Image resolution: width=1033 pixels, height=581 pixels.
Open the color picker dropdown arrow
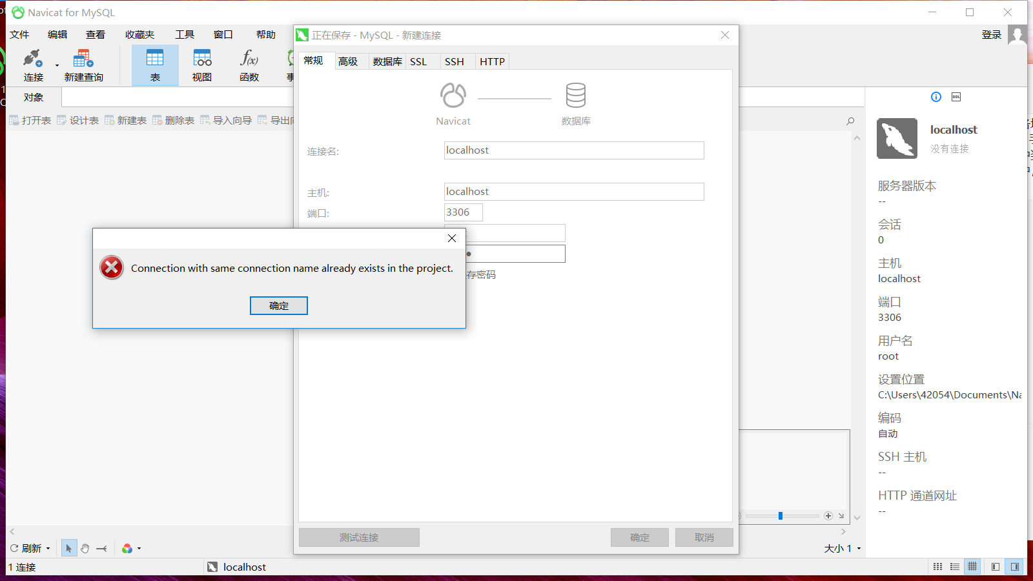tap(139, 549)
